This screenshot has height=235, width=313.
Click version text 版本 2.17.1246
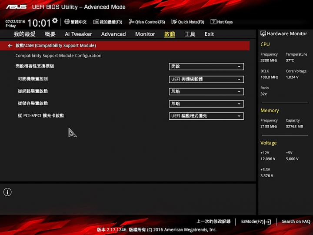112,230
